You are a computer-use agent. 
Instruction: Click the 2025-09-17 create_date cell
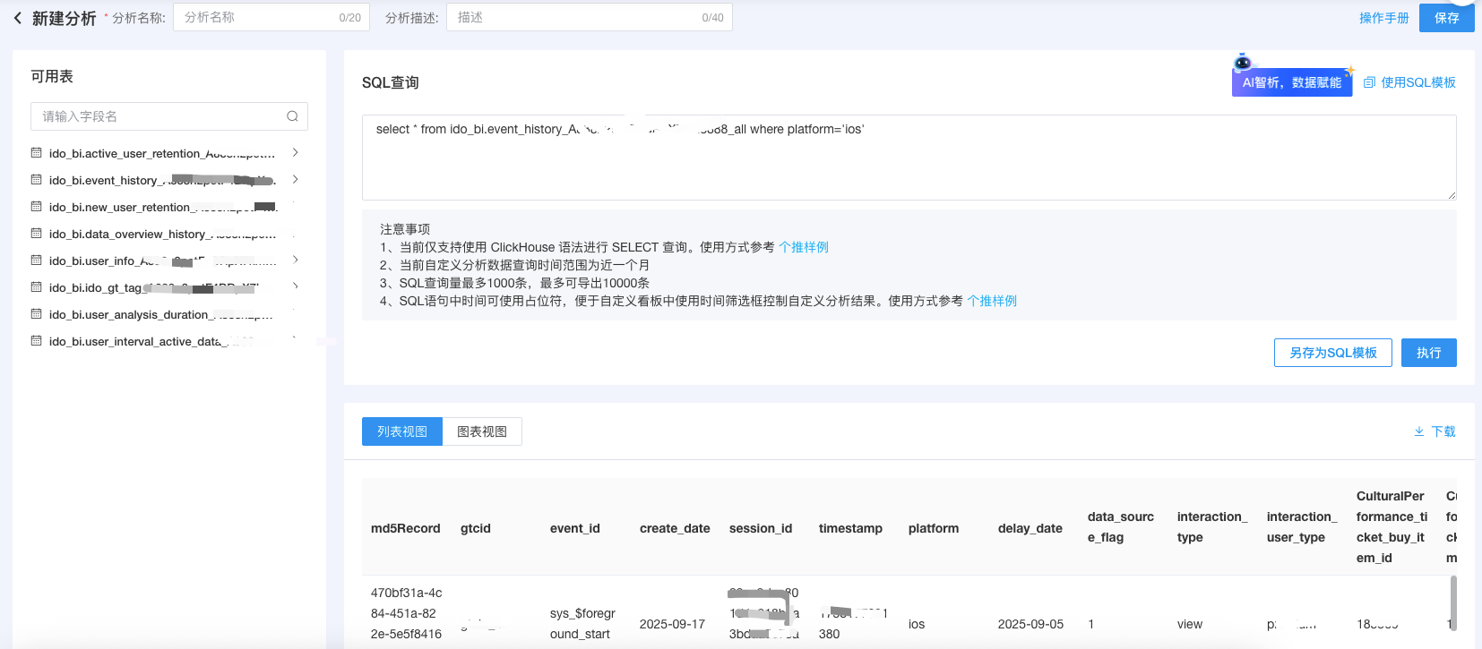pos(672,624)
